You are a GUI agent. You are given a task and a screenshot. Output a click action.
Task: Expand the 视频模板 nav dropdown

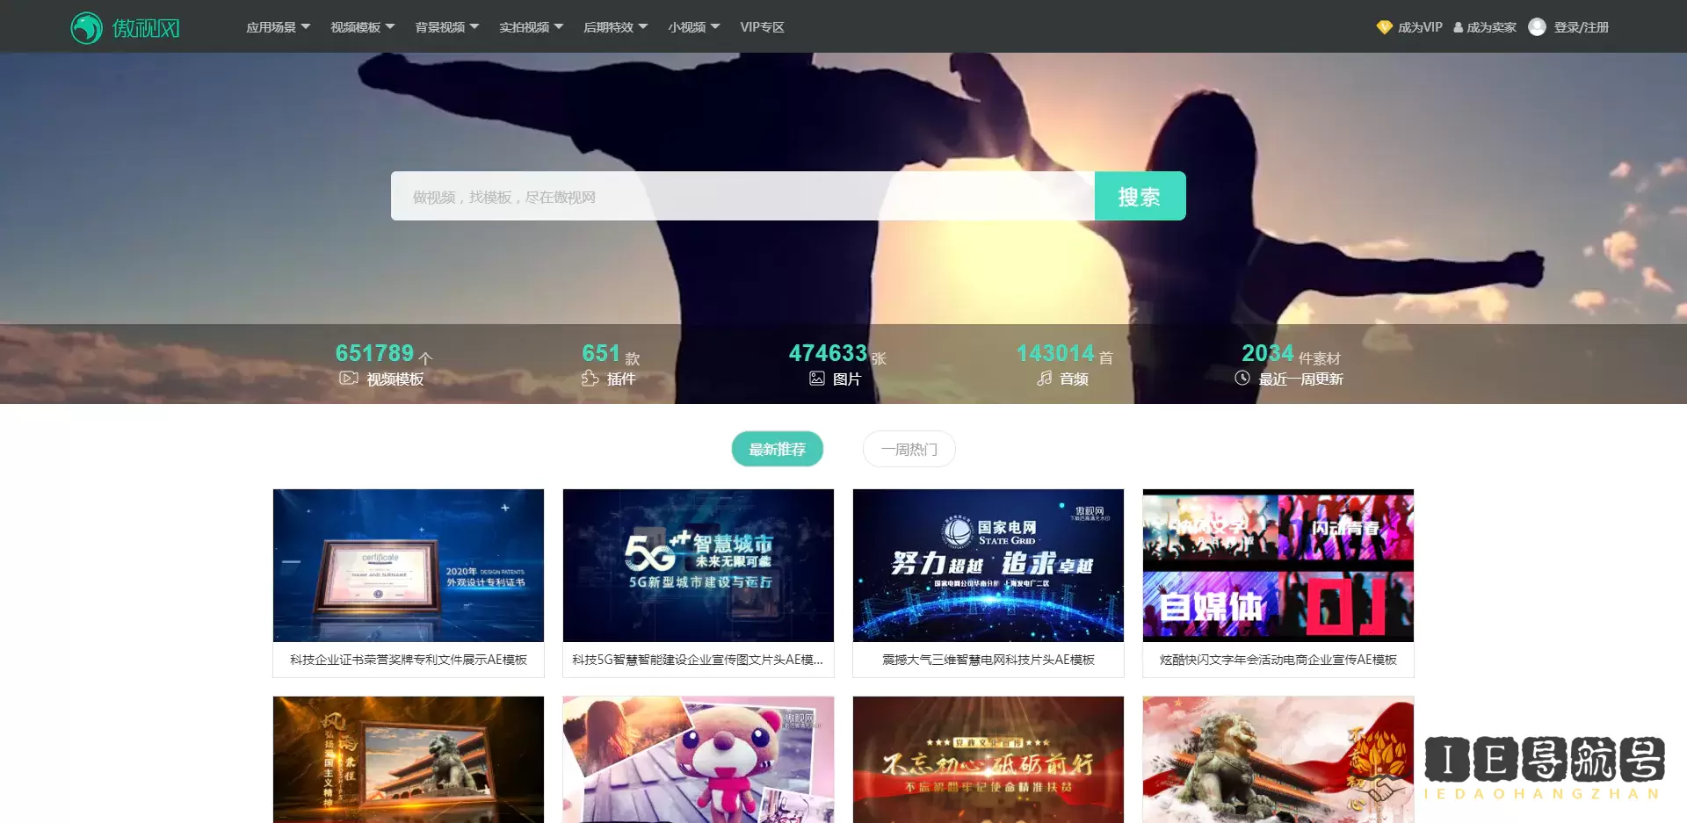coord(362,27)
